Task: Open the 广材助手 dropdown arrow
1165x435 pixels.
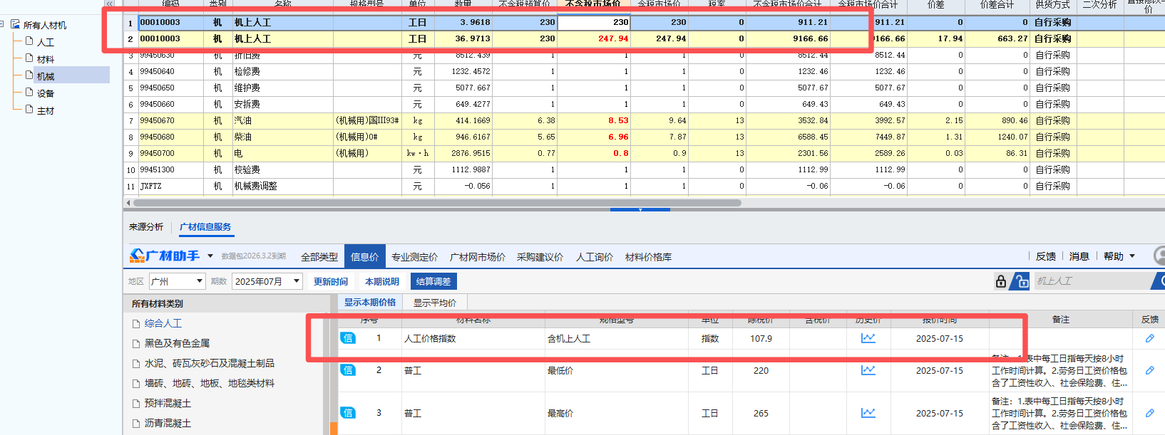Action: [x=210, y=256]
